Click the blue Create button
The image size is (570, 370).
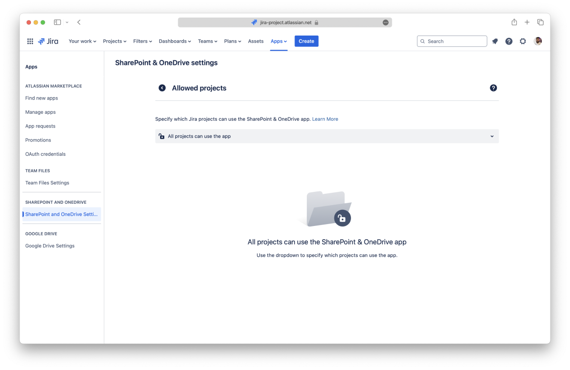[306, 41]
